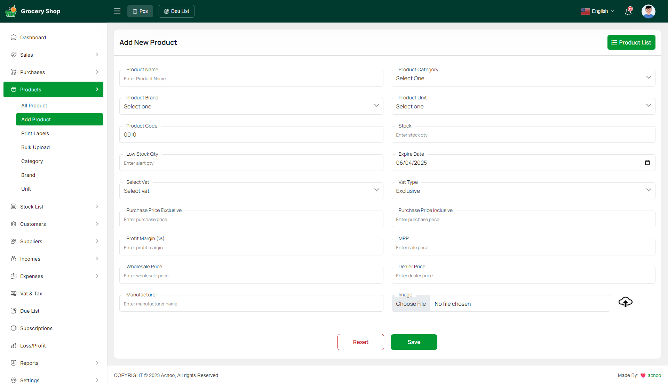The width and height of the screenshot is (668, 385).
Task: Open the Brand submenu item
Action: click(28, 175)
